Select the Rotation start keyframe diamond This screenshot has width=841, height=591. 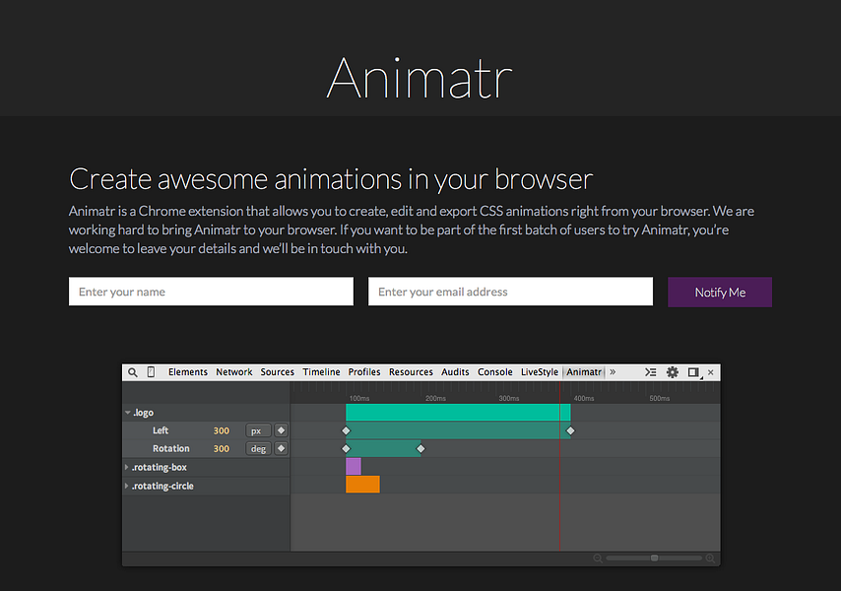[x=346, y=449]
